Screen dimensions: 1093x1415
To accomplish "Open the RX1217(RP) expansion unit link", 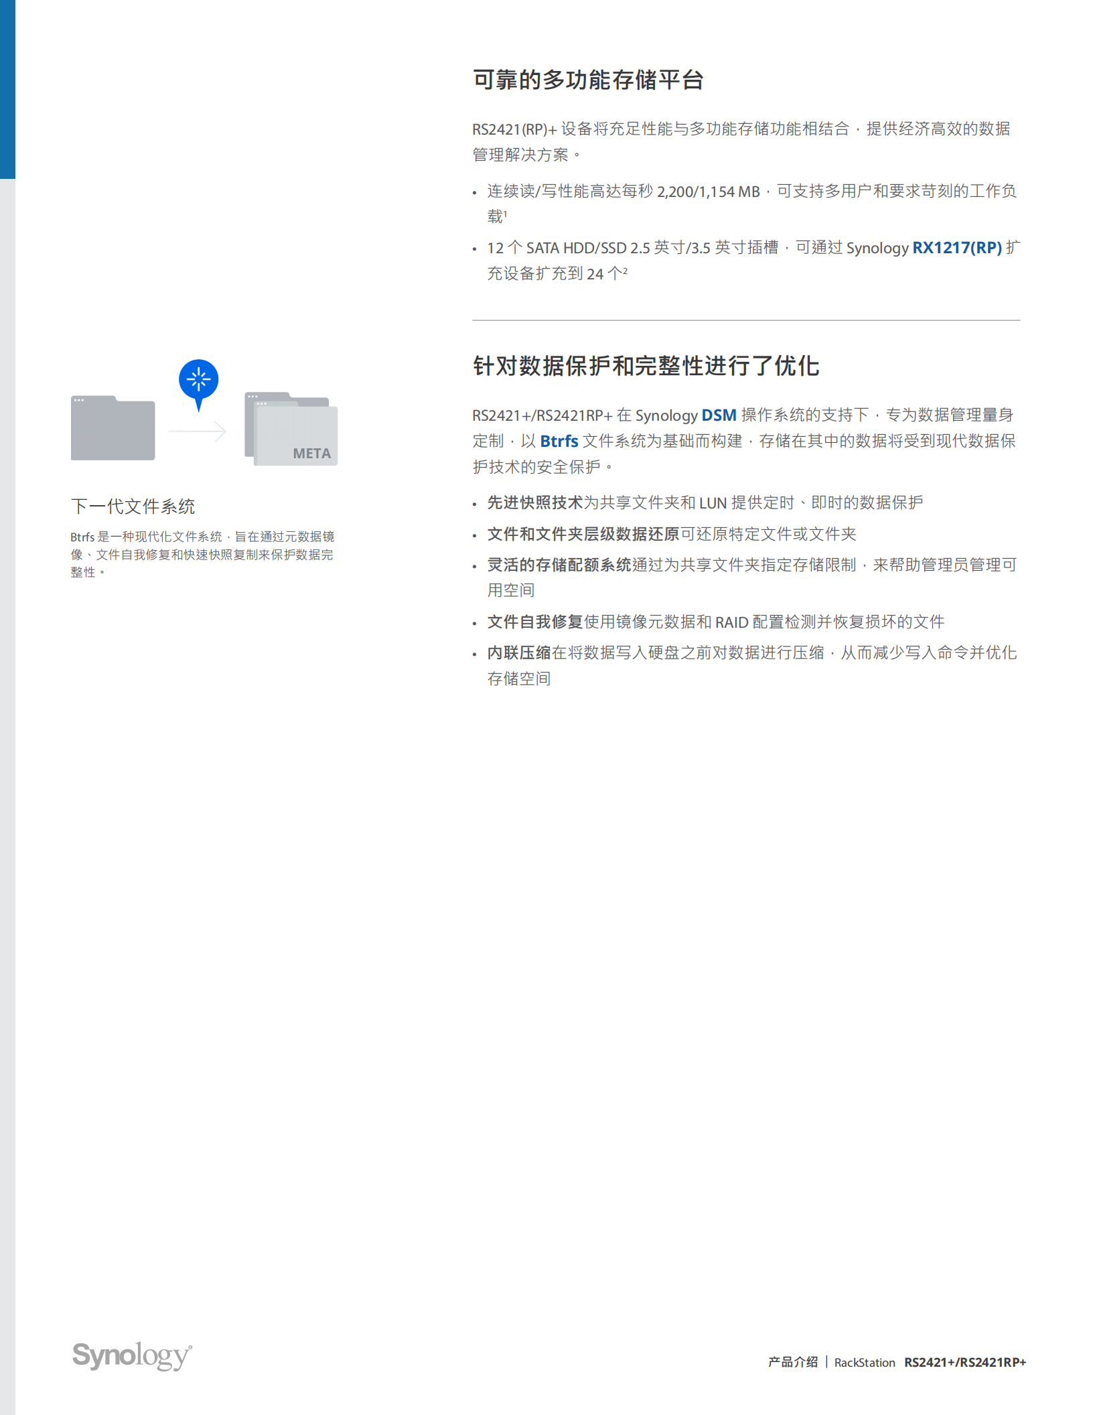I will pyautogui.click(x=957, y=248).
